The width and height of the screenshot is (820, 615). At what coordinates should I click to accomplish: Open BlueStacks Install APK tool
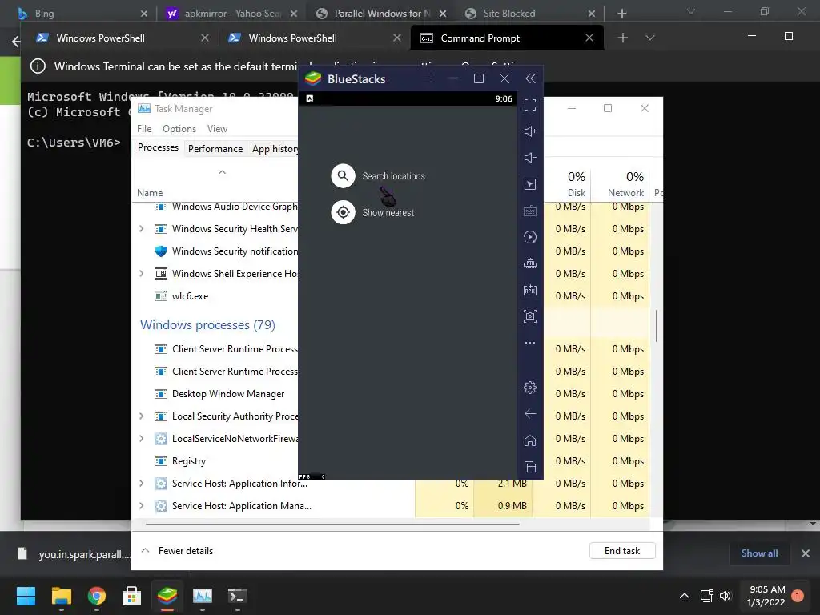[530, 290]
